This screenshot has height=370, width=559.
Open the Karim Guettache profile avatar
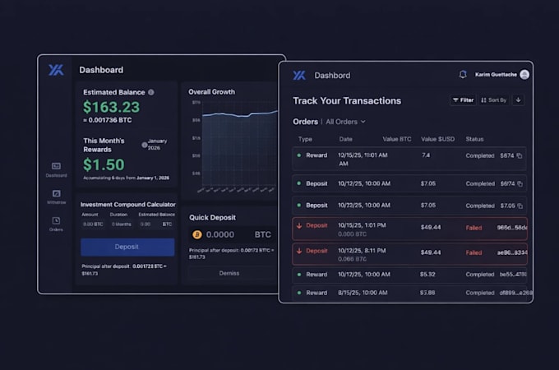point(524,75)
